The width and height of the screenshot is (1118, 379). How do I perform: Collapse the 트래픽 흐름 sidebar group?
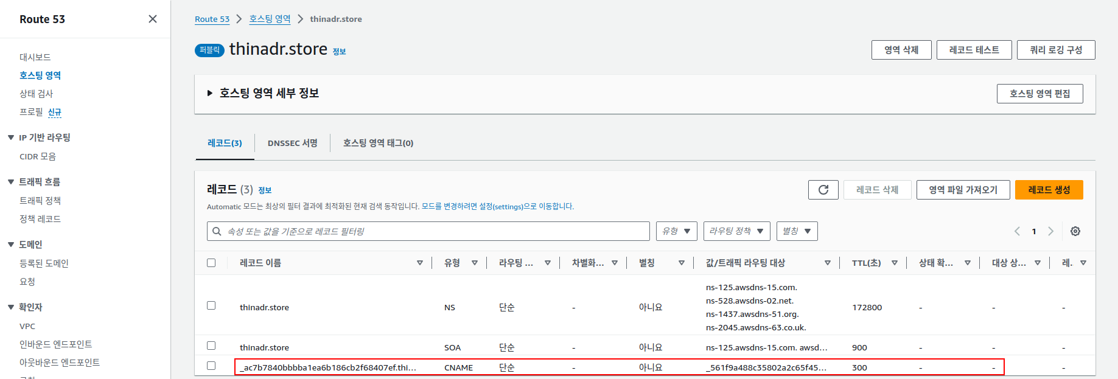11,182
